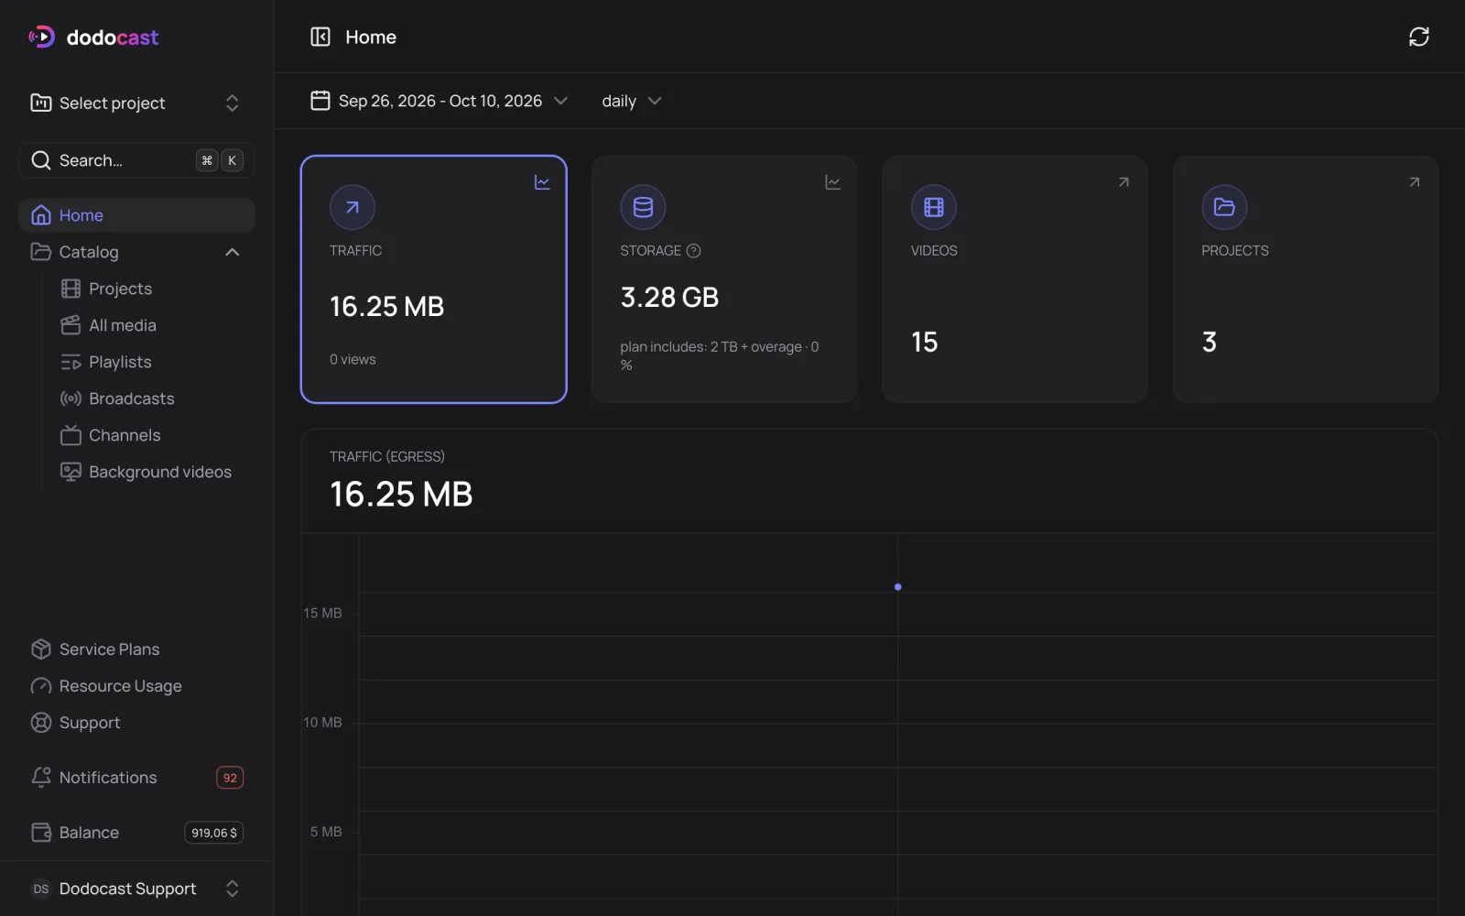This screenshot has width=1465, height=916.
Task: Open the Dodocast Support account switcher
Action: [x=136, y=889]
